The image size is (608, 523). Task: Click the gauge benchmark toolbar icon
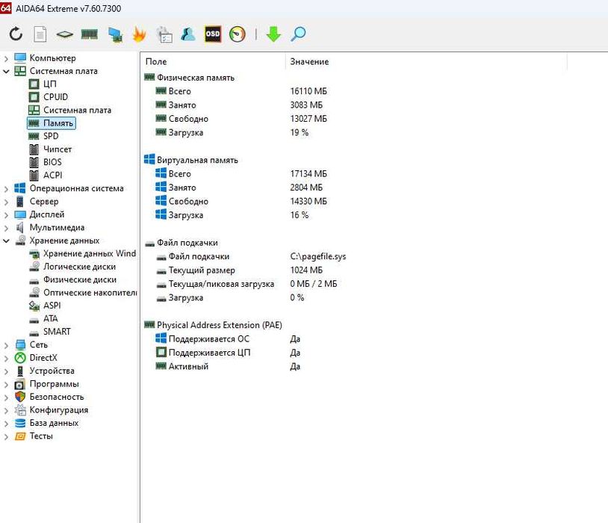[x=238, y=34]
